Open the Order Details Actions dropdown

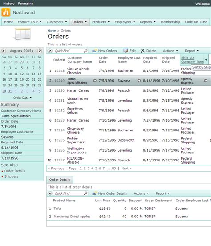141,193
